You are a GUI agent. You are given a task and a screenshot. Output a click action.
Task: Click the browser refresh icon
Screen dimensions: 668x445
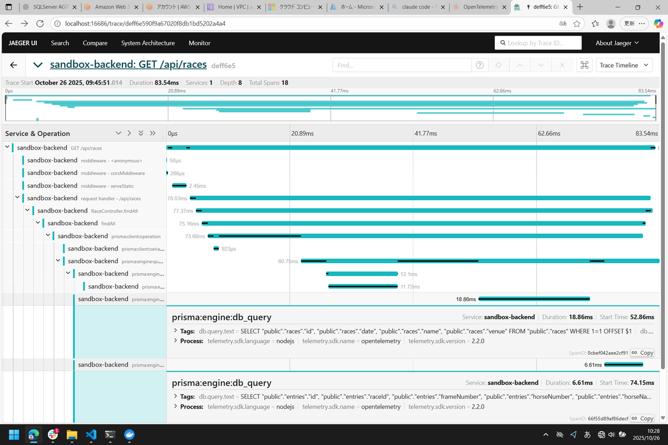tap(40, 24)
